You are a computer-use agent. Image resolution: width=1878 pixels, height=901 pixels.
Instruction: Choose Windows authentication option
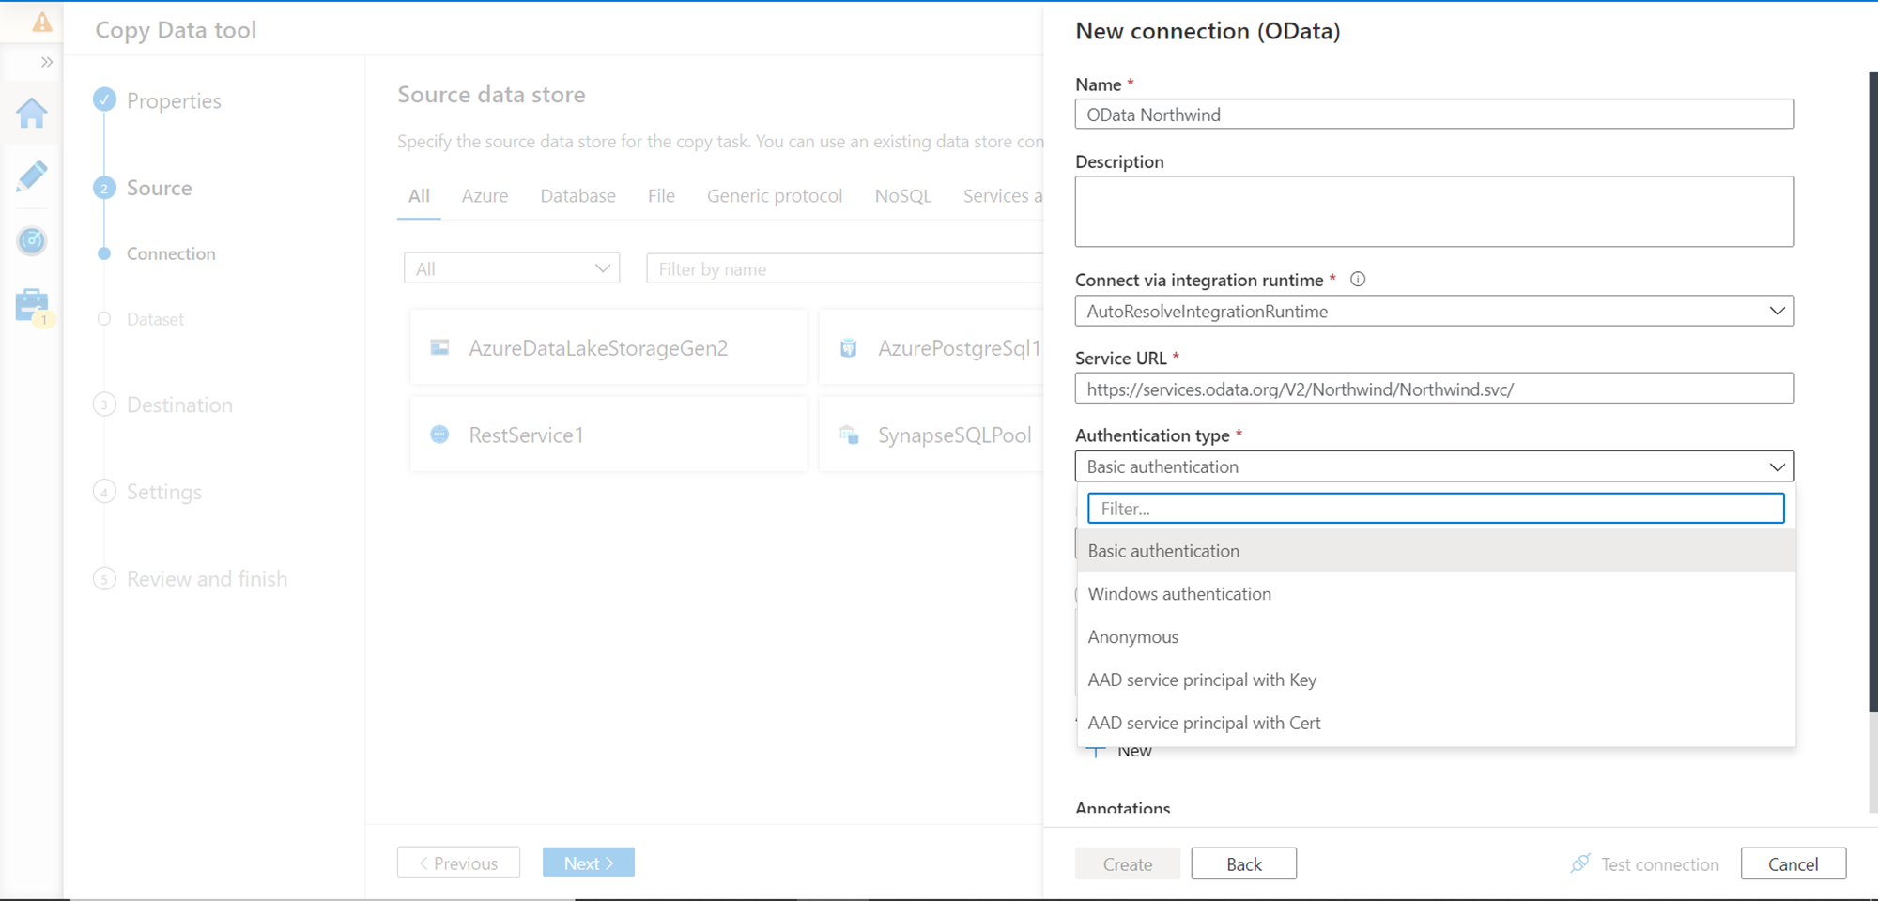tap(1178, 594)
